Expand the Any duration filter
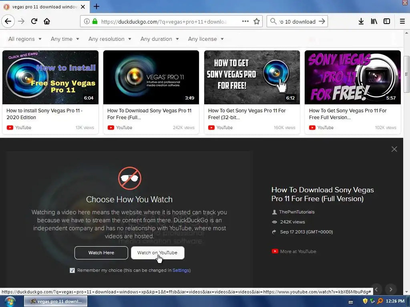This screenshot has width=410, height=307. click(x=159, y=39)
